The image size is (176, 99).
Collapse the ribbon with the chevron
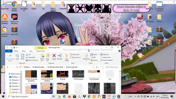(x=117, y=51)
